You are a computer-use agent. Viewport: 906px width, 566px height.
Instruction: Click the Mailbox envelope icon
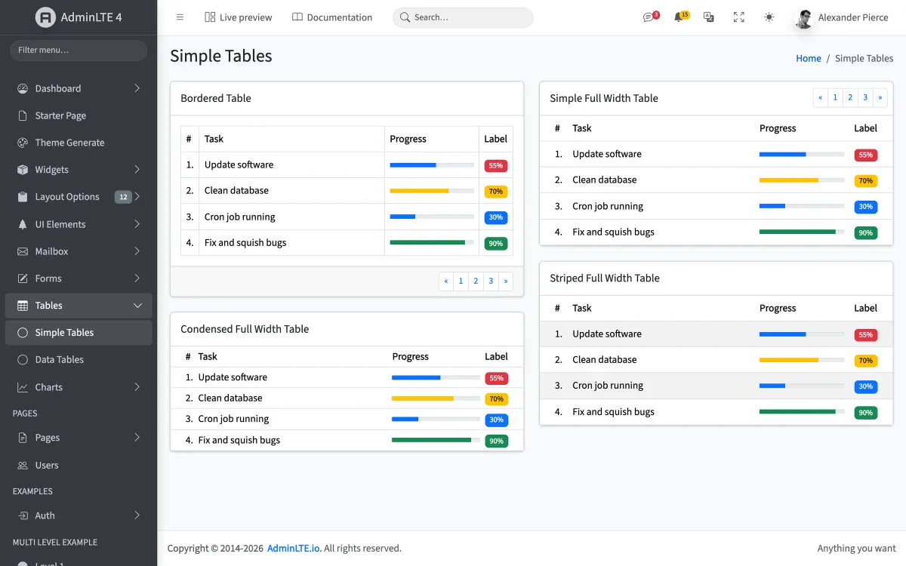coord(23,251)
